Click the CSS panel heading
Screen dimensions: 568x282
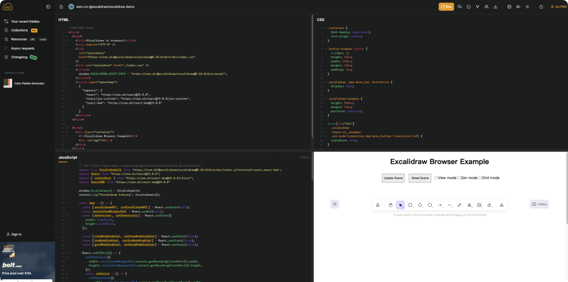[x=321, y=20]
